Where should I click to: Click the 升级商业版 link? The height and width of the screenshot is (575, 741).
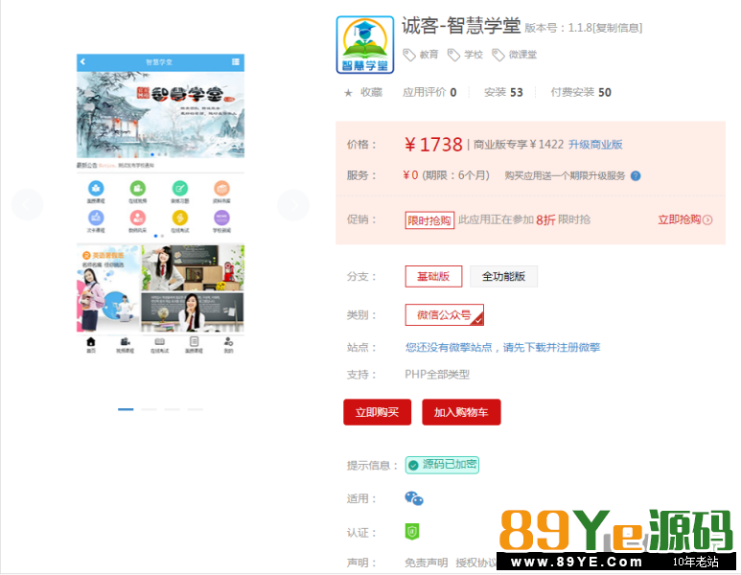(x=595, y=145)
